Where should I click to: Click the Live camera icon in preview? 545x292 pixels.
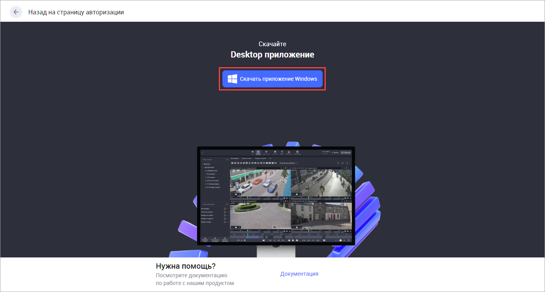click(252, 152)
